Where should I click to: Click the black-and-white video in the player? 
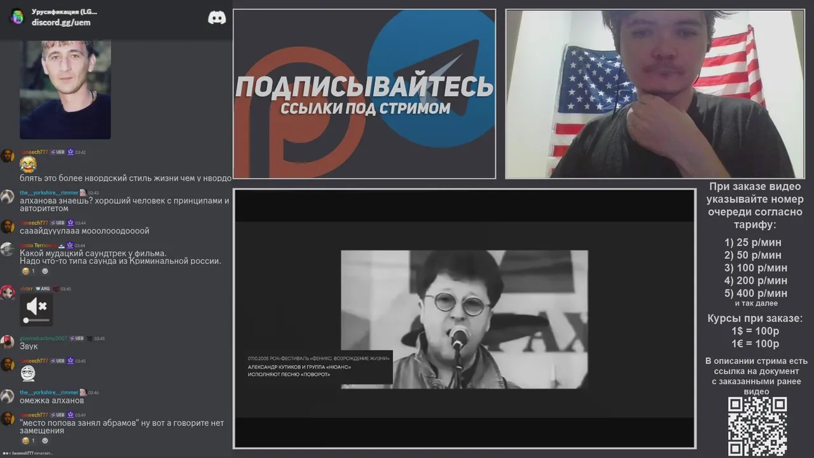[x=464, y=319]
